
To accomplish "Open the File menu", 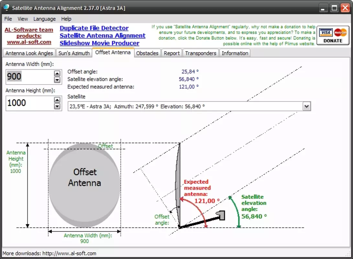I will tap(8, 19).
